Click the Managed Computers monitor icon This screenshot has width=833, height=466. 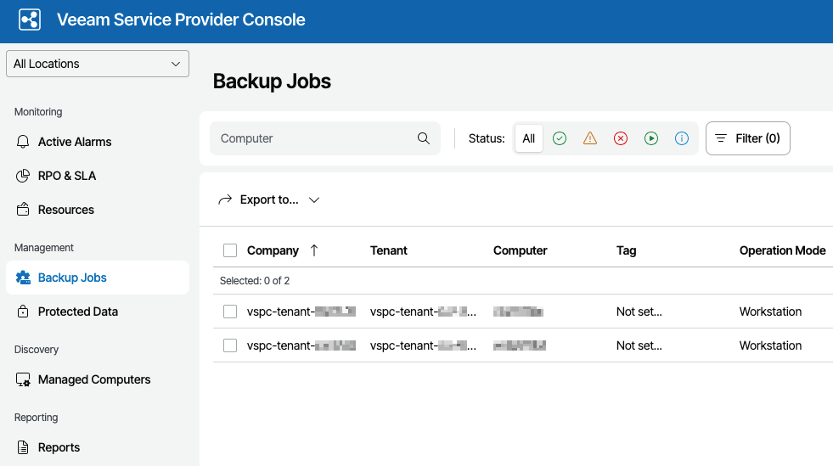pyautogui.click(x=23, y=379)
